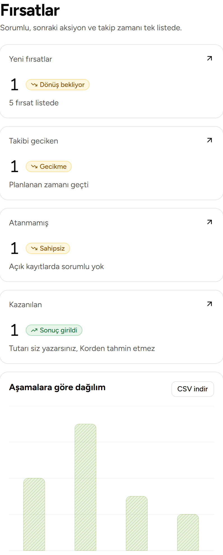Screen dimensions: 223x555
Task: Open the Atanmamış card title
Action: [29, 223]
